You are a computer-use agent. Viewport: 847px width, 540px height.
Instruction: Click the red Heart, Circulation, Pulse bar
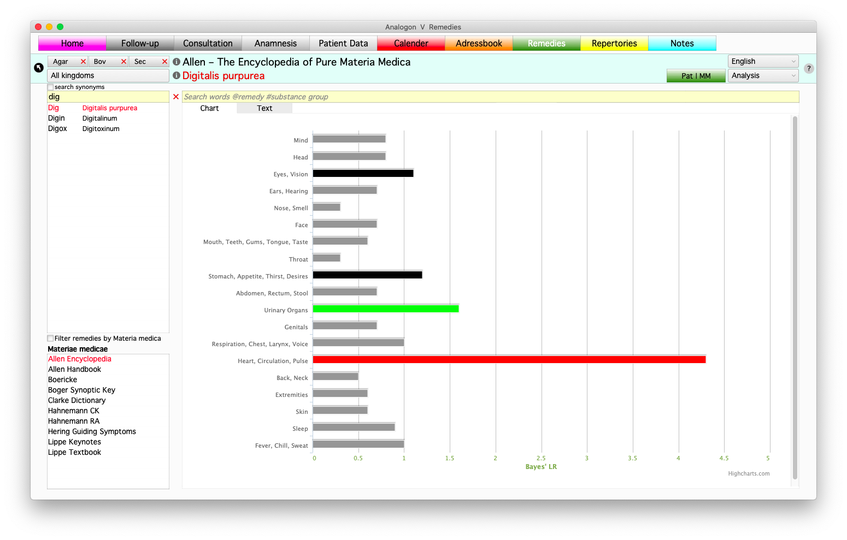(x=508, y=360)
